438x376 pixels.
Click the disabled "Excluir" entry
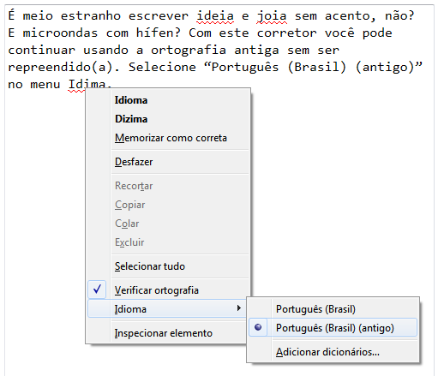tap(169, 242)
